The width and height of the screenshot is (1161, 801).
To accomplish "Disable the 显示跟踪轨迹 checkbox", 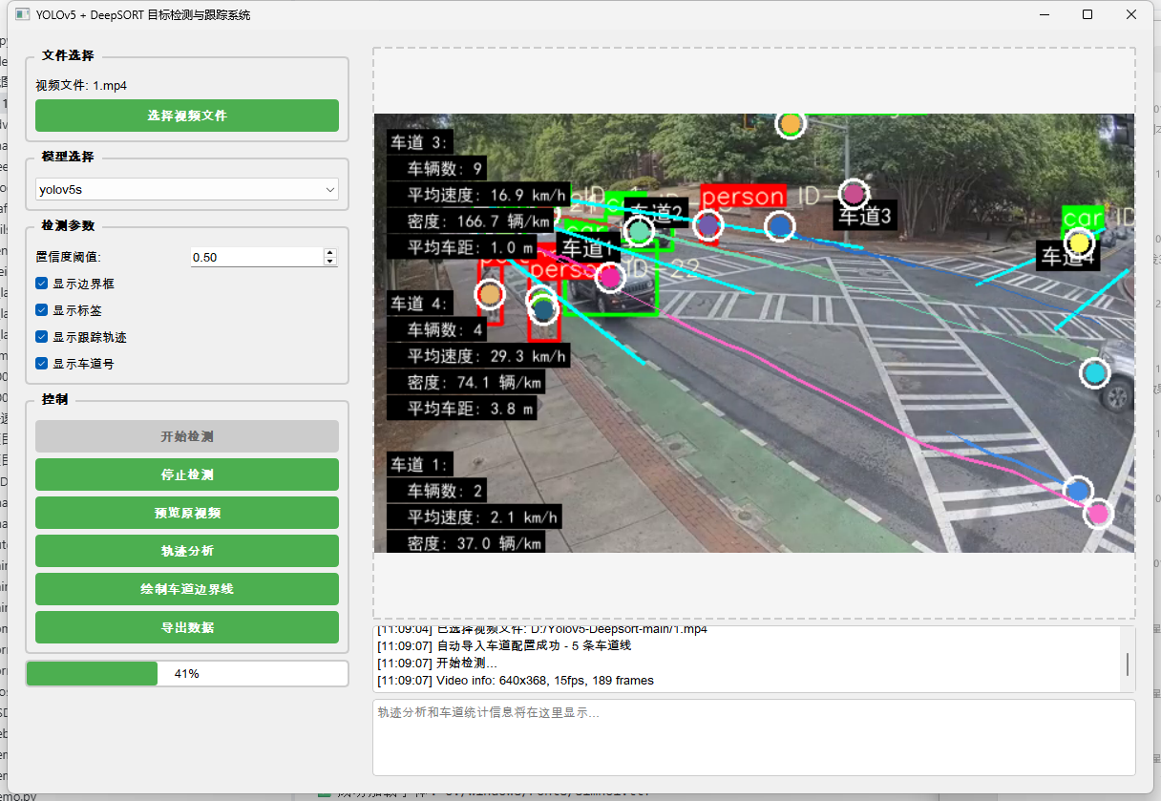I will [42, 337].
